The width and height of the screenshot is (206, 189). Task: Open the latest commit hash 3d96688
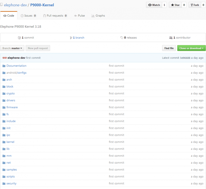(x=185, y=58)
